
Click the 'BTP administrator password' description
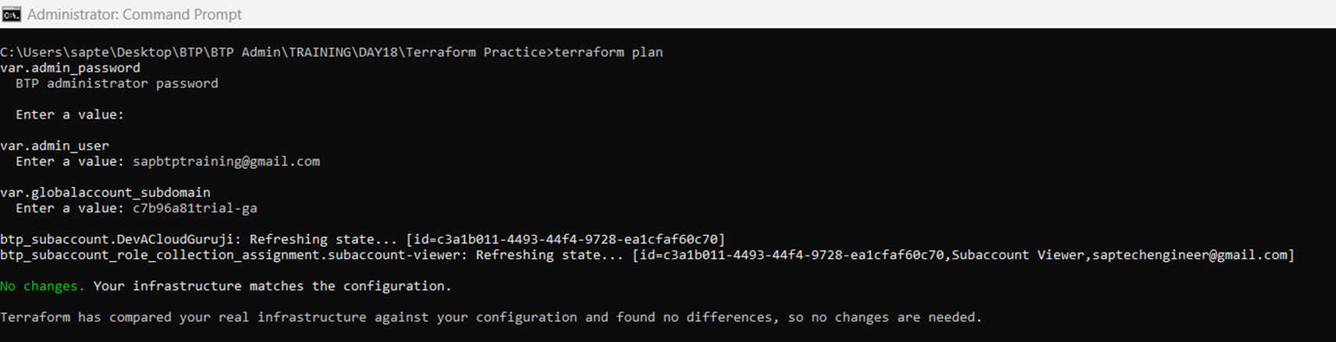coord(117,83)
